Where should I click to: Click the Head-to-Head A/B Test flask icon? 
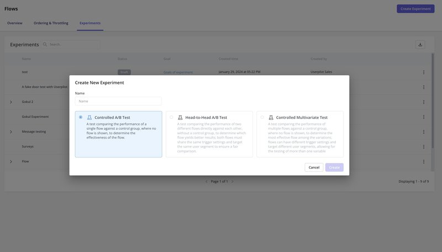pos(180,118)
